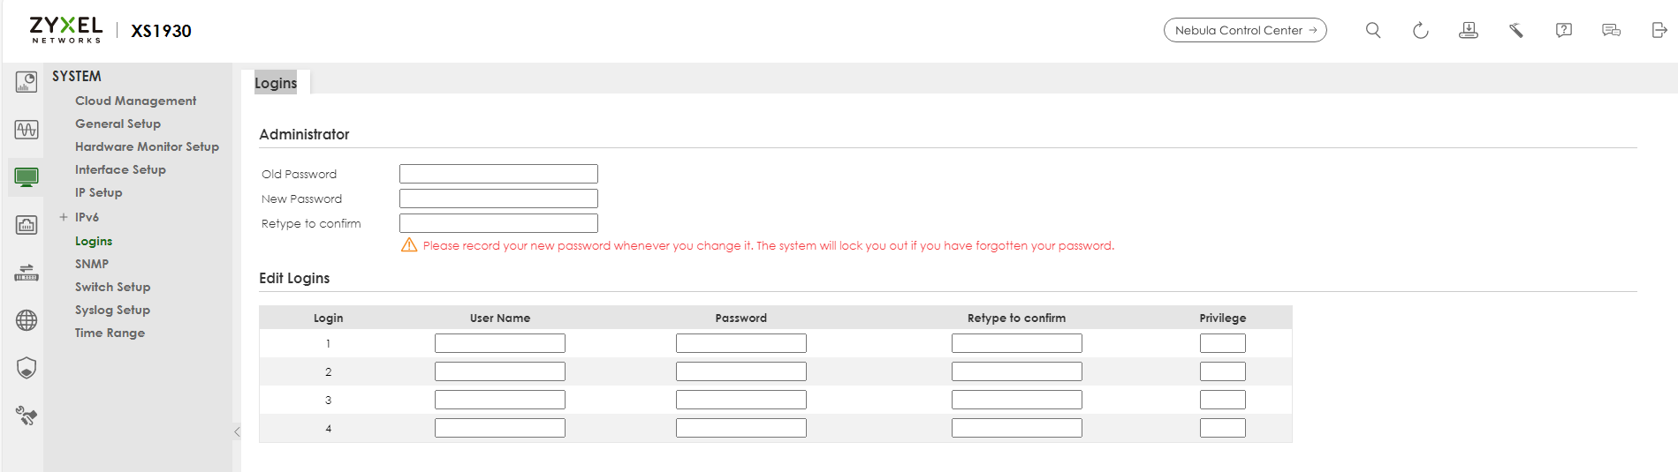Collapse the sidebar navigation panel arrow
This screenshot has height=472, width=1678.
point(237,431)
